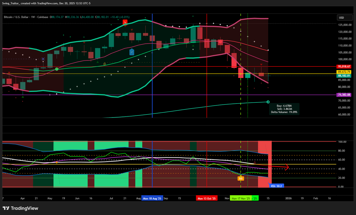The height and width of the screenshot is (215, 356).
Task: Click the Jul label on the time axis
Action: 111,198
